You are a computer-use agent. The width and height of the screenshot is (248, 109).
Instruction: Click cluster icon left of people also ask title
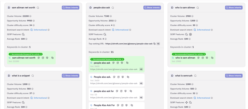point(91,8)
